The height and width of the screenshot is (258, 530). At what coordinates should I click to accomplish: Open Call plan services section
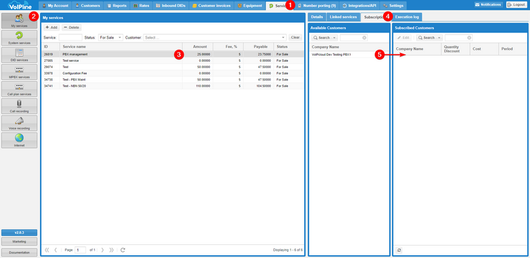click(x=19, y=89)
